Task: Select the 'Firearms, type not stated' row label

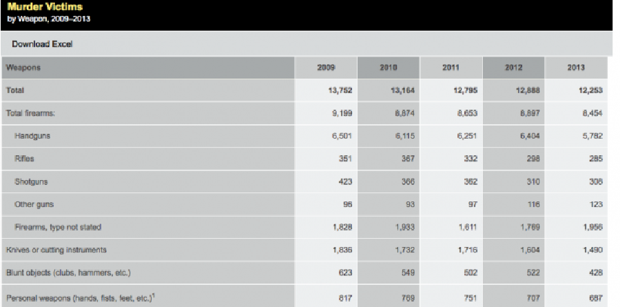Action: pos(56,227)
